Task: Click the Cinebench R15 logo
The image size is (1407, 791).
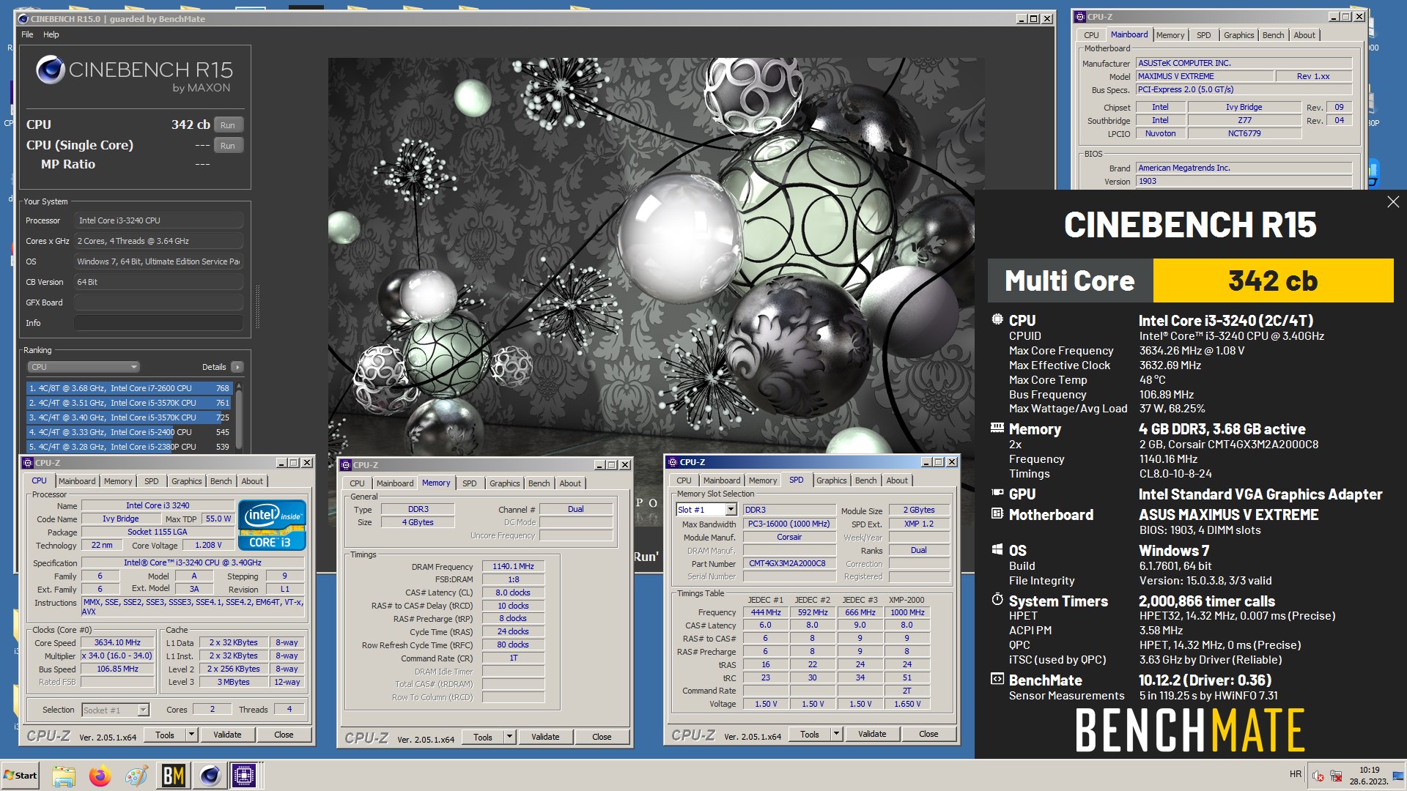Action: click(135, 75)
